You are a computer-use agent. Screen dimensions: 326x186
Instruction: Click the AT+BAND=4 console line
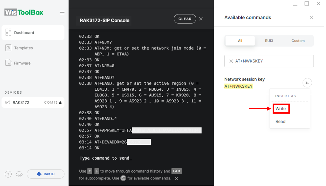[x=106, y=119]
